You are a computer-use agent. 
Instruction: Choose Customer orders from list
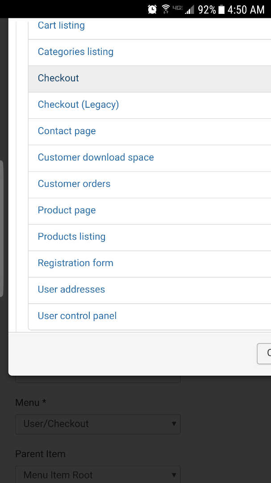(74, 184)
